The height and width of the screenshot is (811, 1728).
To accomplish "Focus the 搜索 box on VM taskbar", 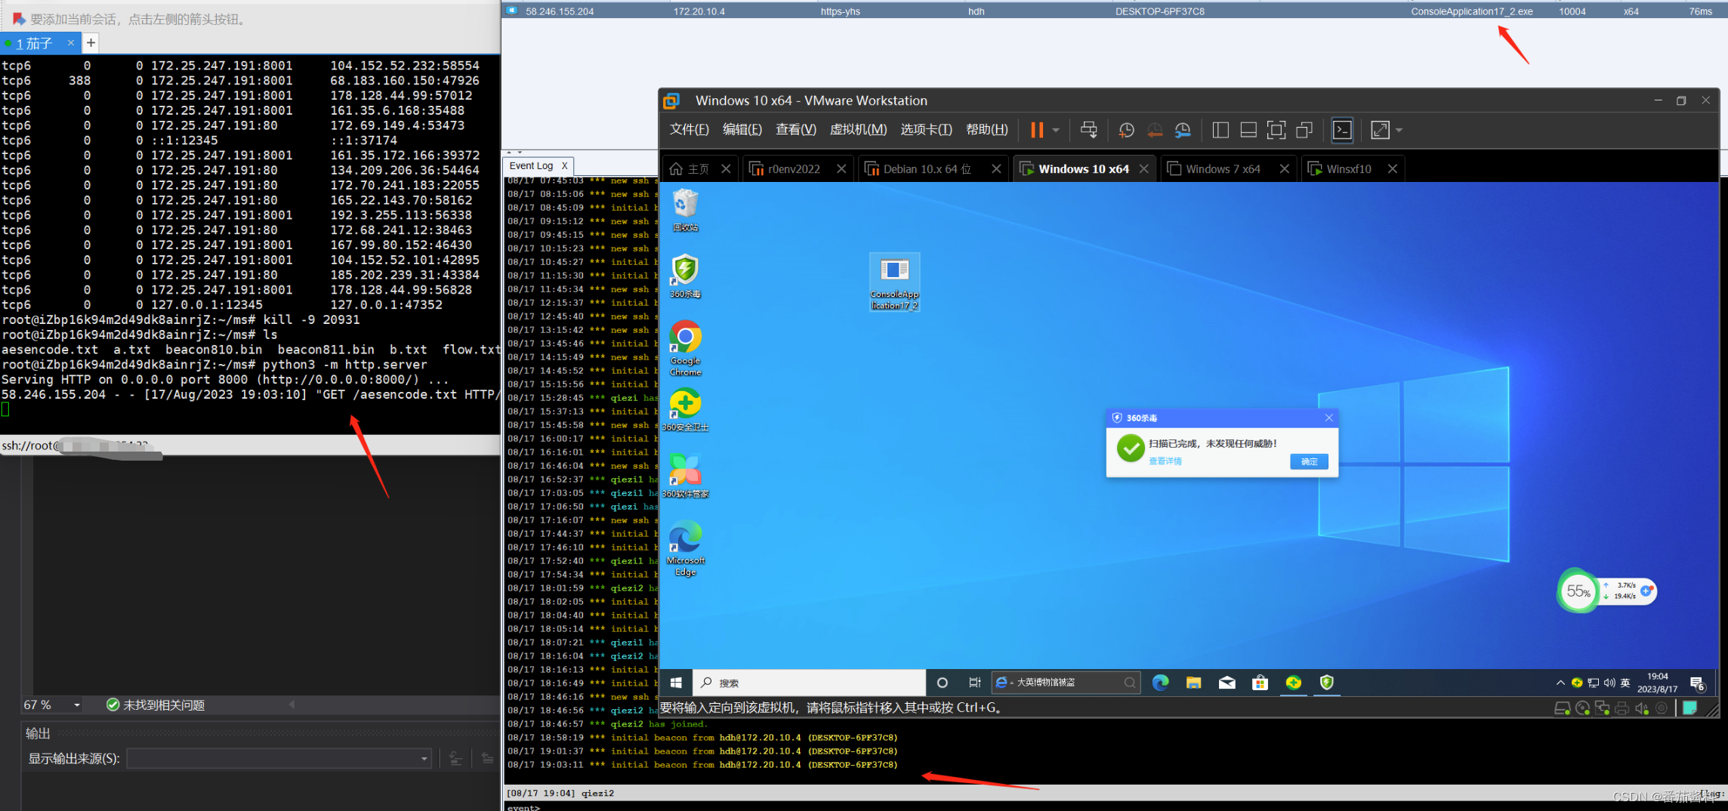I will pos(809,683).
